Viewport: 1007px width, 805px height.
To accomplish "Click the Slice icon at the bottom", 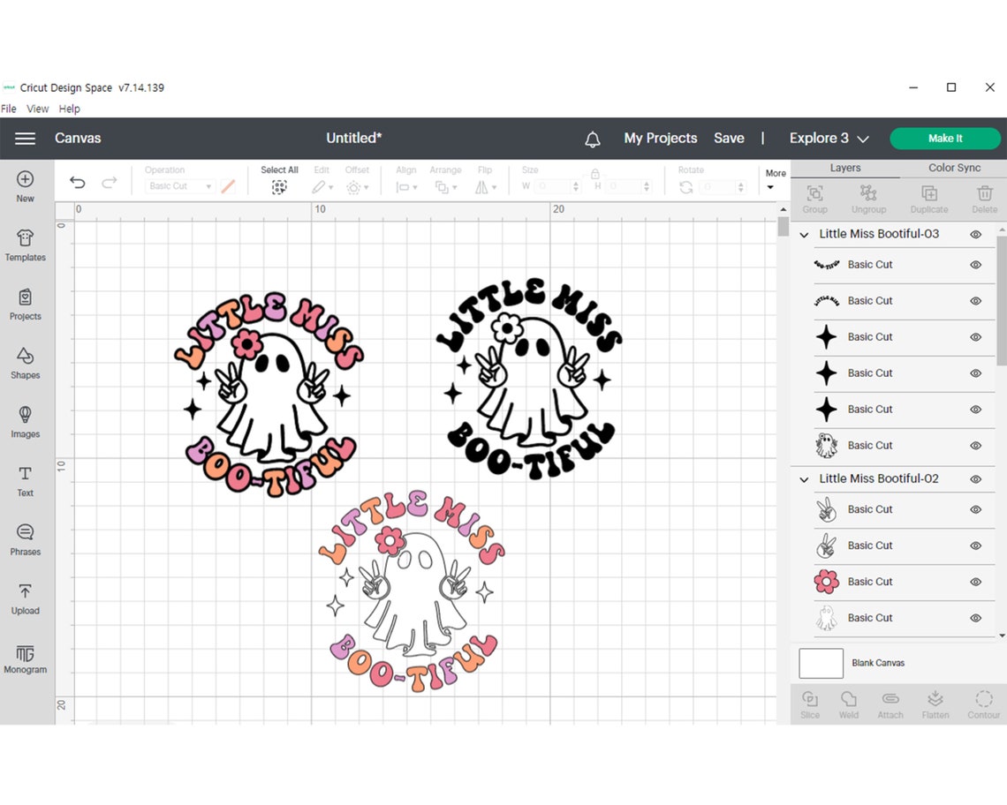I will point(809,703).
